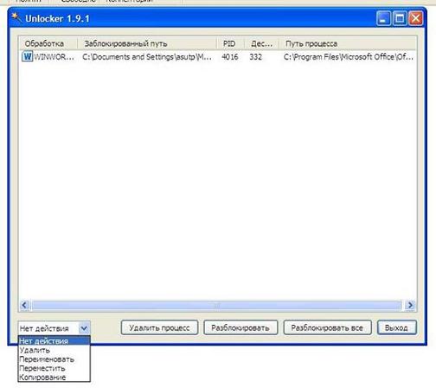Click the "Разблокировать" button
Screen dimensions: 436x388
[240, 327]
